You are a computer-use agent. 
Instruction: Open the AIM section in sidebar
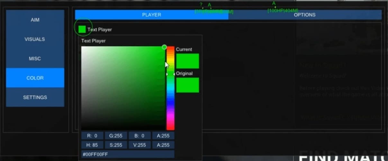(35, 20)
